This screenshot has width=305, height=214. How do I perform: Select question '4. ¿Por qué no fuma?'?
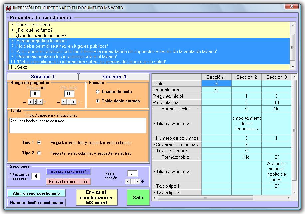pyautogui.click(x=149, y=30)
